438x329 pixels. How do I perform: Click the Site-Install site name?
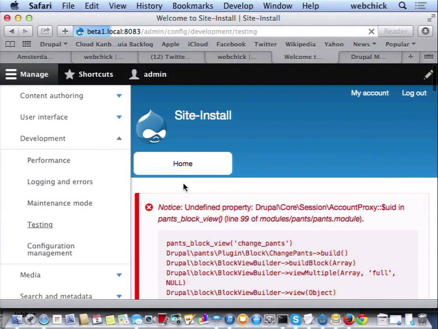point(203,115)
